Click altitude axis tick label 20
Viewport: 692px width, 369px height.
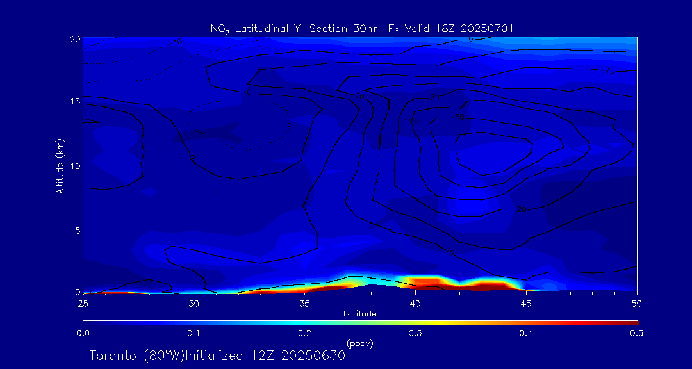tap(74, 39)
